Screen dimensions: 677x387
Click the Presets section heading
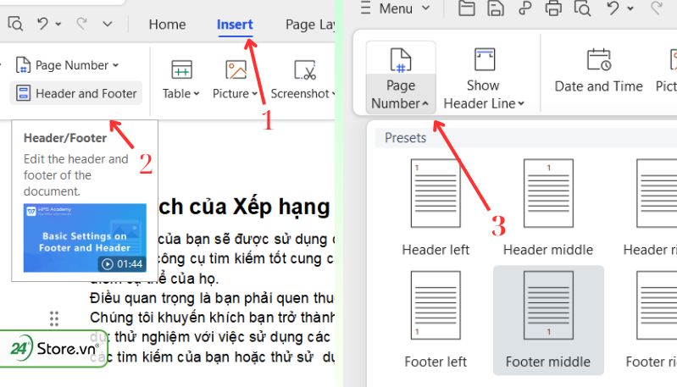click(405, 138)
